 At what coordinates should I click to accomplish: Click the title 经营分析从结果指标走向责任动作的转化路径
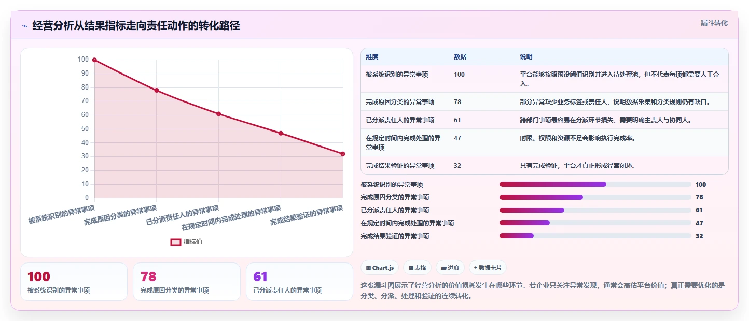[x=136, y=26]
